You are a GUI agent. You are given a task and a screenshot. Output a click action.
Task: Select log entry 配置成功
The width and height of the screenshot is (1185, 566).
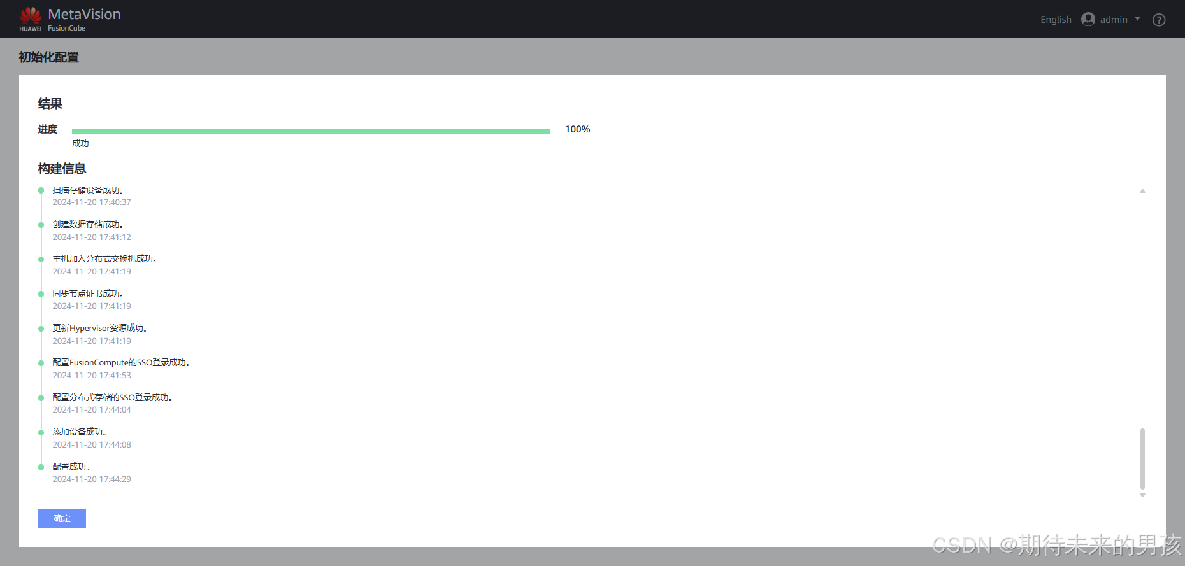click(x=71, y=467)
